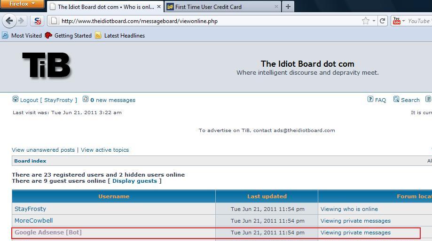Click View active topics link
The height and width of the screenshot is (241, 432).
[105, 150]
